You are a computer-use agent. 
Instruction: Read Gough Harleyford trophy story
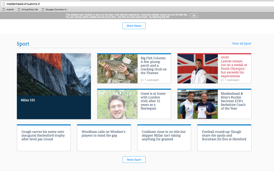(x=43, y=136)
